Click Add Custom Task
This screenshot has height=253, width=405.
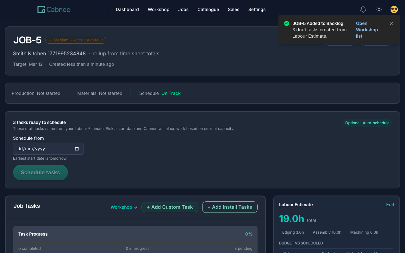tap(170, 207)
